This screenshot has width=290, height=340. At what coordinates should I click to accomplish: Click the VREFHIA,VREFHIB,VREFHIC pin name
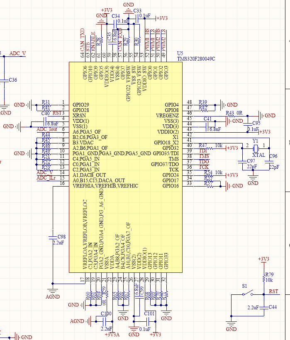point(105,186)
